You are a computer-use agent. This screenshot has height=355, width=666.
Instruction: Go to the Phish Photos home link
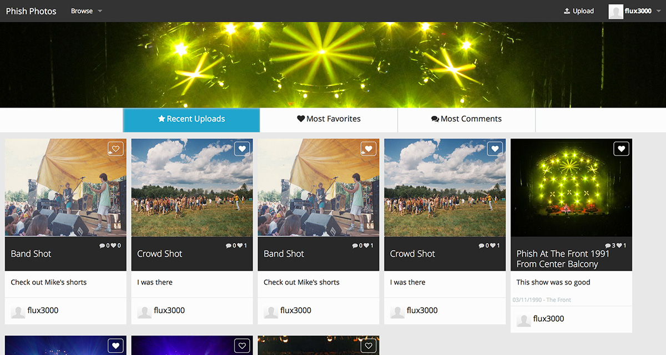tap(31, 11)
